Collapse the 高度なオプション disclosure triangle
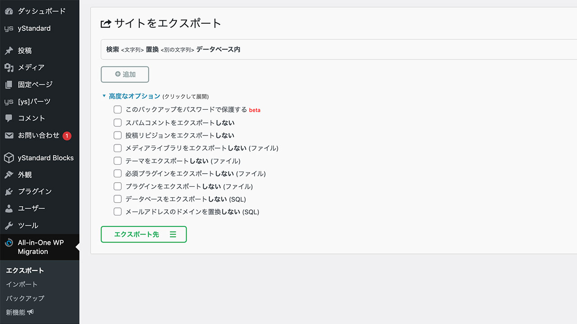The height and width of the screenshot is (324, 577). [x=104, y=96]
